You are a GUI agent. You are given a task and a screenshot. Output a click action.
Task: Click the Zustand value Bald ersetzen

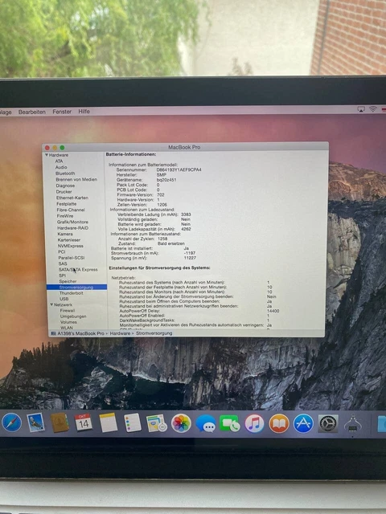171,243
